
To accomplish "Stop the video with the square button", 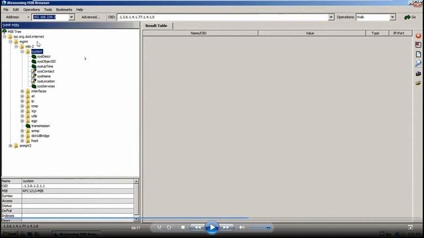I will point(183,227).
